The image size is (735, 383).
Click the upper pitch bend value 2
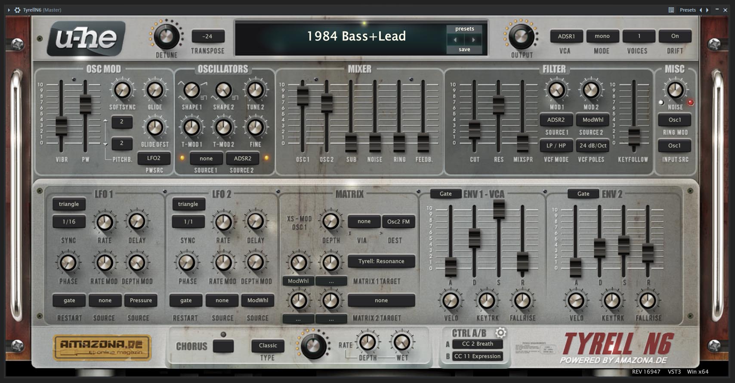tap(122, 122)
